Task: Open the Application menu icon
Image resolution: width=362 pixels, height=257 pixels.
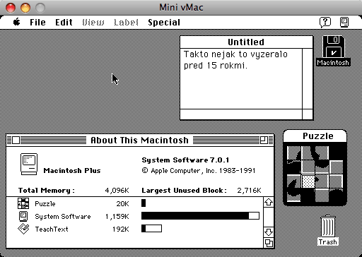Action: tap(344, 22)
